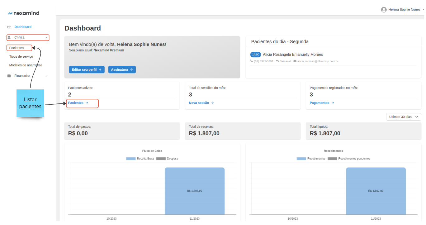This screenshot has height=225, width=426.
Task: Click the envelope icon beside patient email
Action: pyautogui.click(x=295, y=61)
